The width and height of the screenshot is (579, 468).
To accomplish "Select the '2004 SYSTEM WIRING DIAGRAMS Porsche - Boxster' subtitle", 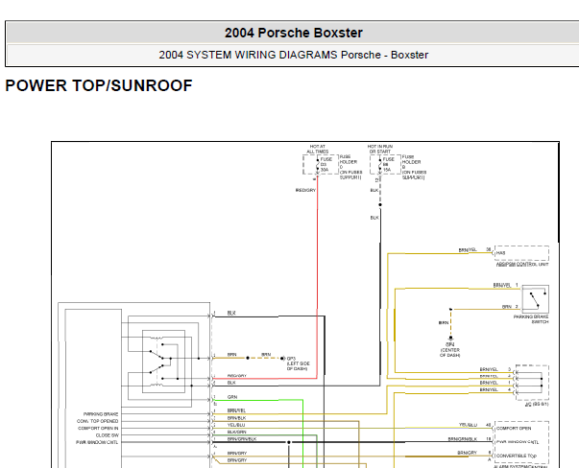I will (x=294, y=55).
